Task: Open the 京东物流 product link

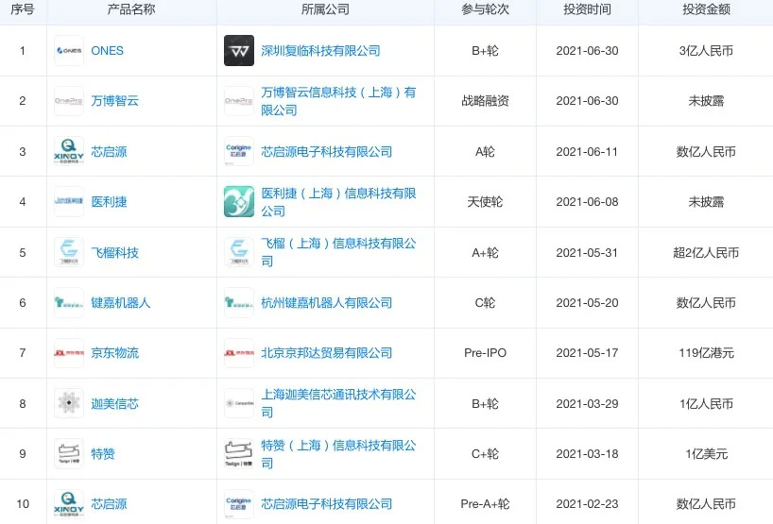Action: click(115, 352)
